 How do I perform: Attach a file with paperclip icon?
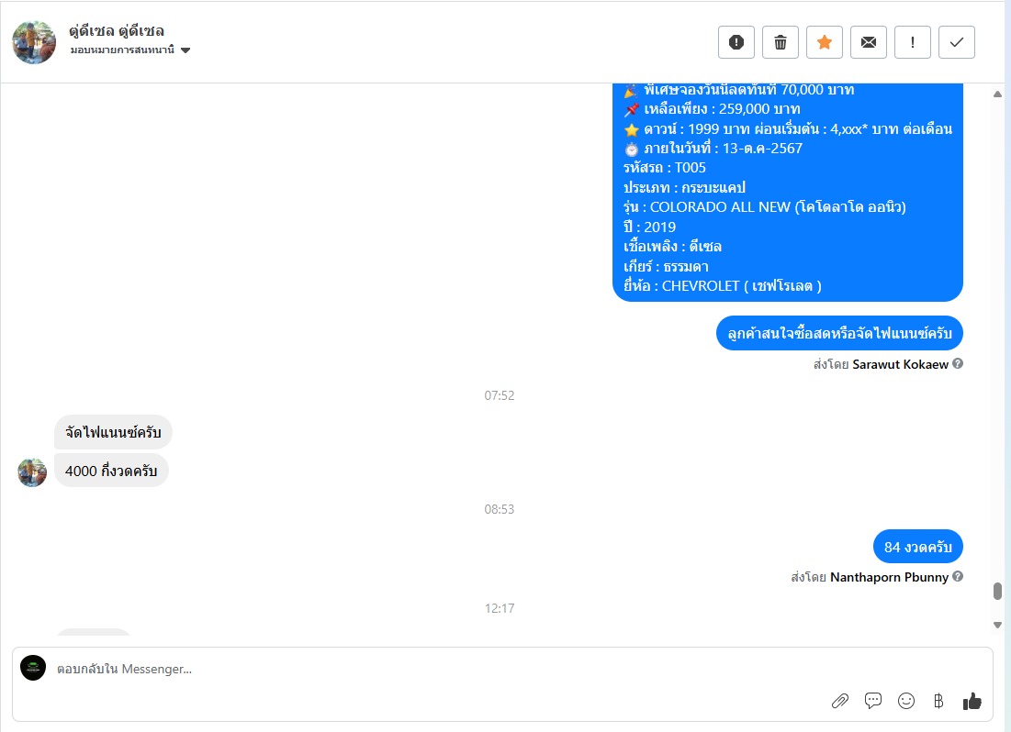click(x=839, y=701)
